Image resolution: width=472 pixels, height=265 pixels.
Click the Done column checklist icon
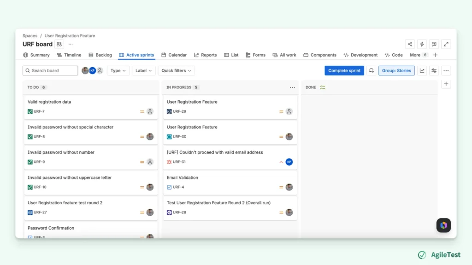pyautogui.click(x=322, y=87)
